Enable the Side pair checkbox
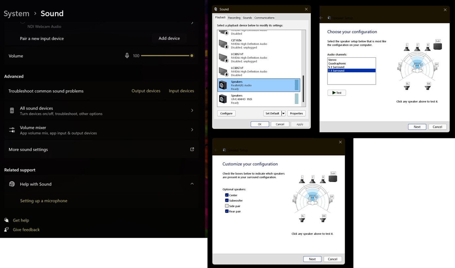The height and width of the screenshot is (268, 455). click(227, 206)
